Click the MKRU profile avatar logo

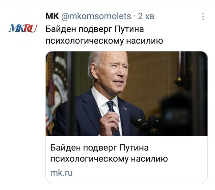[23, 28]
